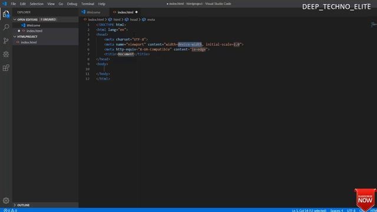Click the highlighted 'device-width' text on line 5
The width and height of the screenshot is (377, 212).
tap(190, 44)
